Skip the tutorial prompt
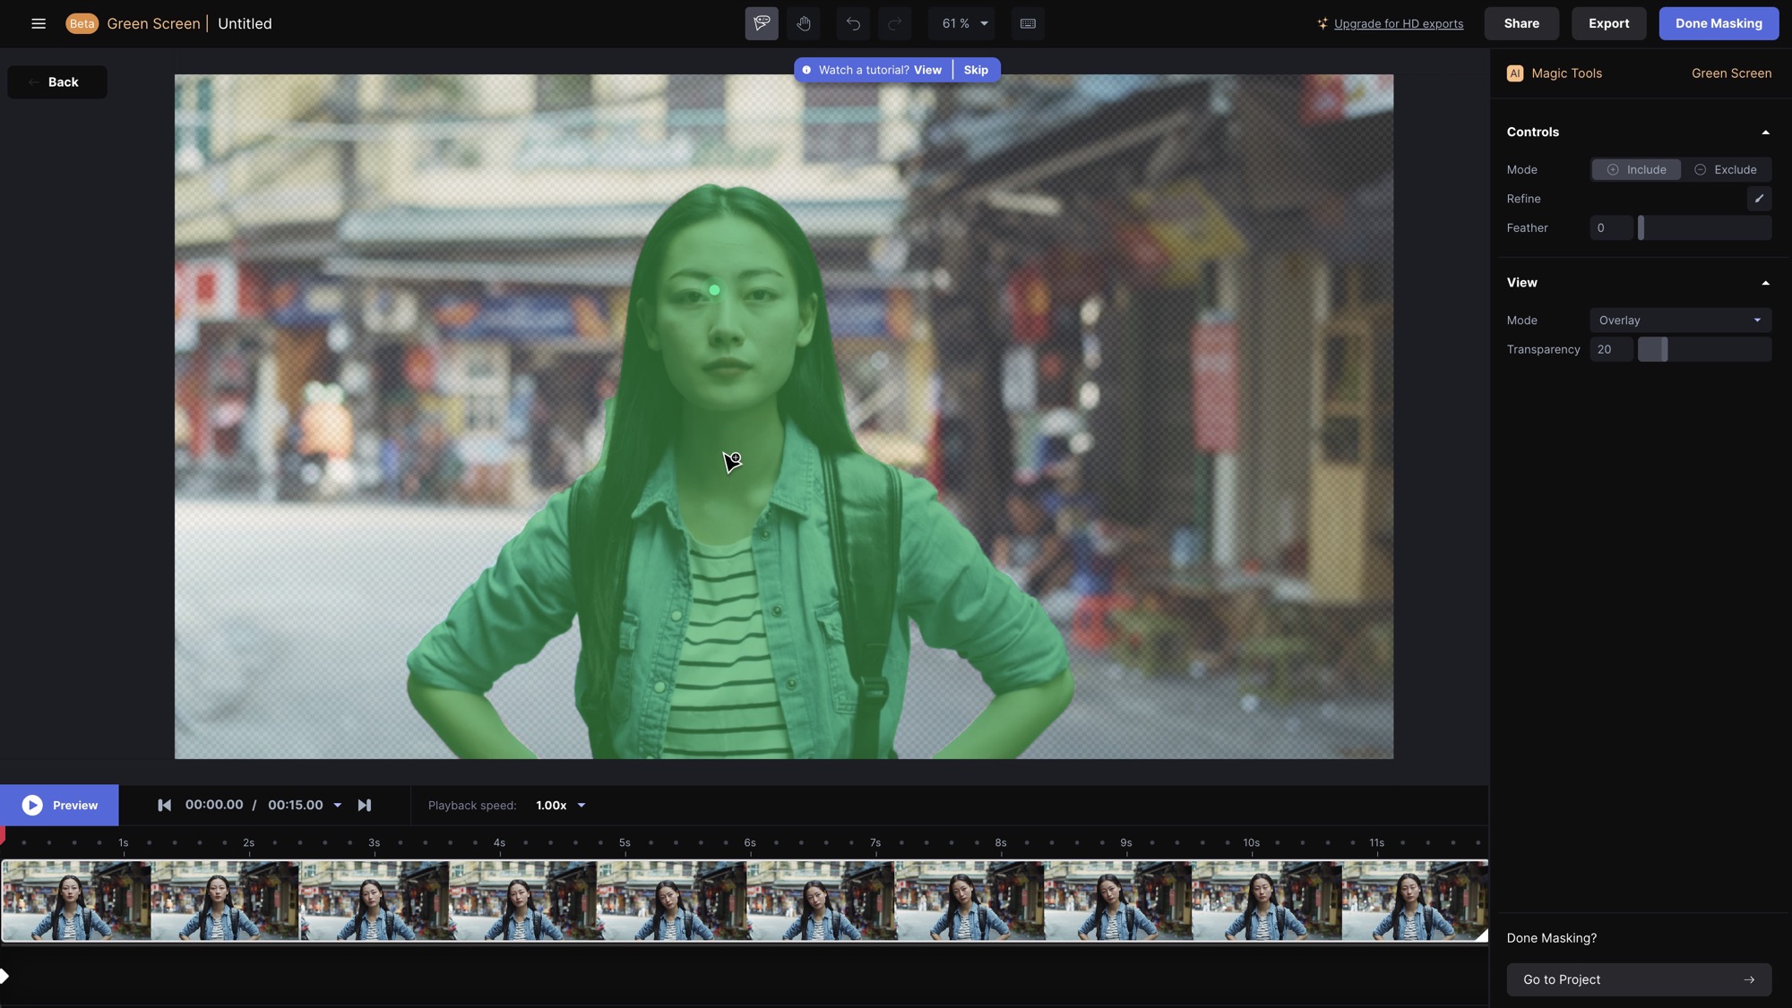 click(976, 70)
